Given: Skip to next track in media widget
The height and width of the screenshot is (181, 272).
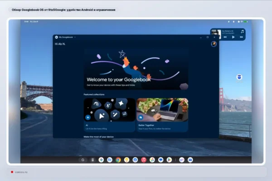Looking at the screenshot, I should [241, 37].
